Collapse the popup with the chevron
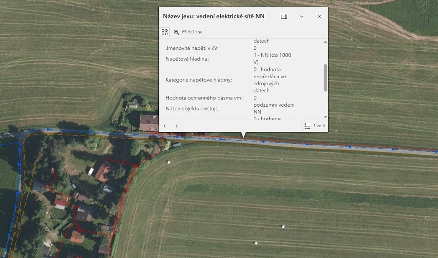This screenshot has height=258, width=438. (302, 16)
